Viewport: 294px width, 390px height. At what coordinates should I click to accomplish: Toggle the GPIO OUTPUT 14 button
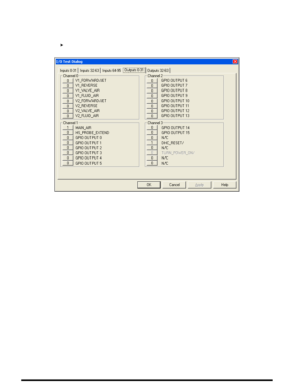[152, 128]
